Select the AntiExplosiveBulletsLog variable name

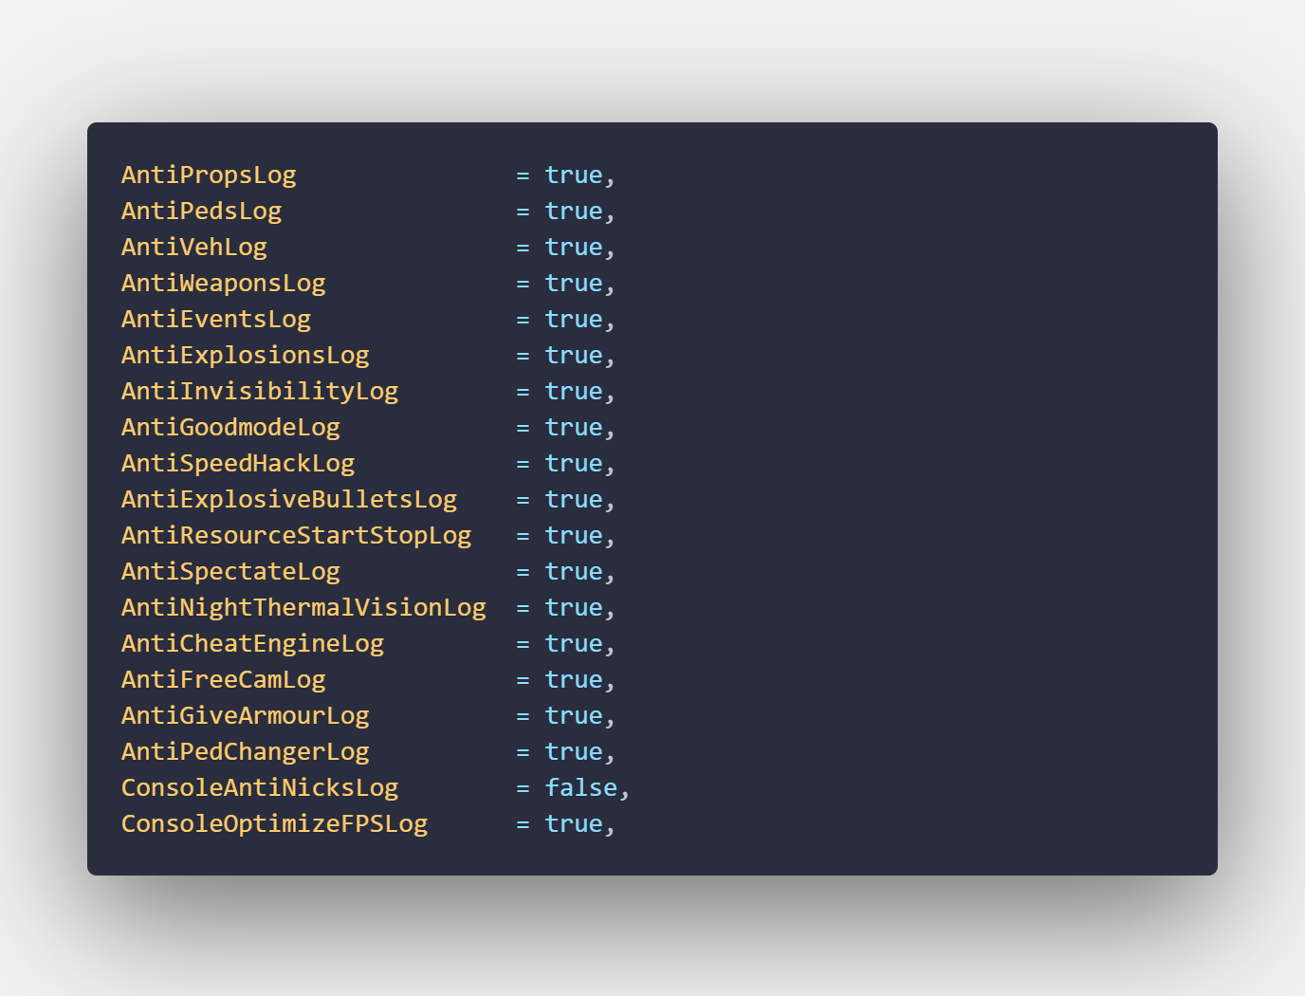pos(289,500)
